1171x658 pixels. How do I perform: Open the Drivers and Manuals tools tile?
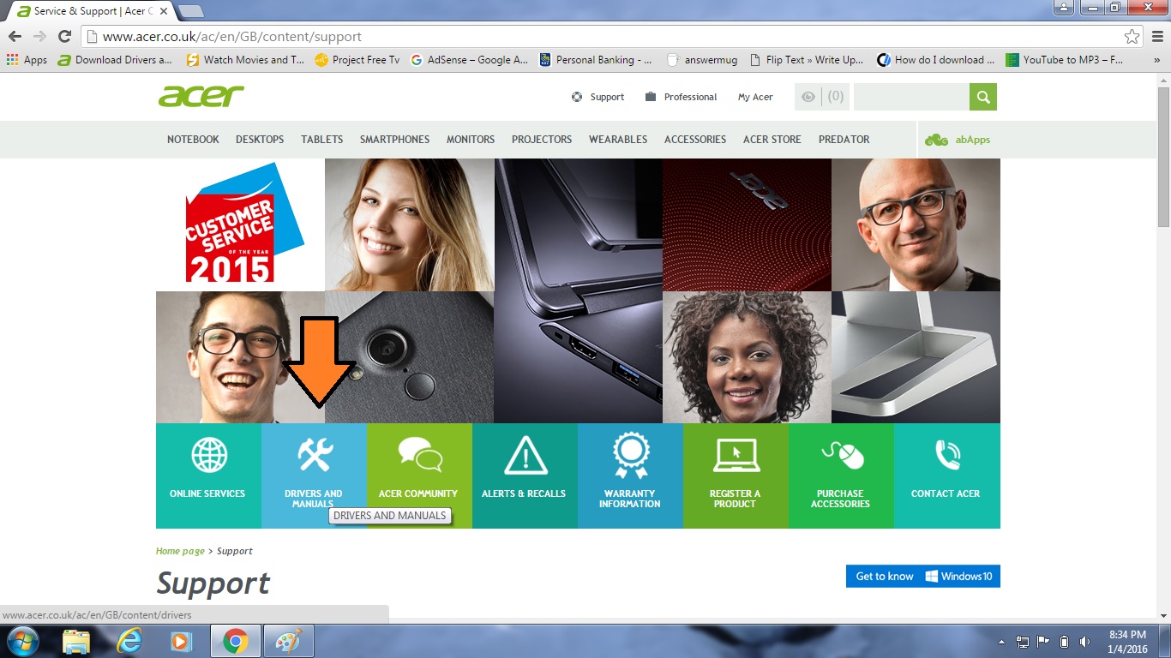[x=314, y=476]
